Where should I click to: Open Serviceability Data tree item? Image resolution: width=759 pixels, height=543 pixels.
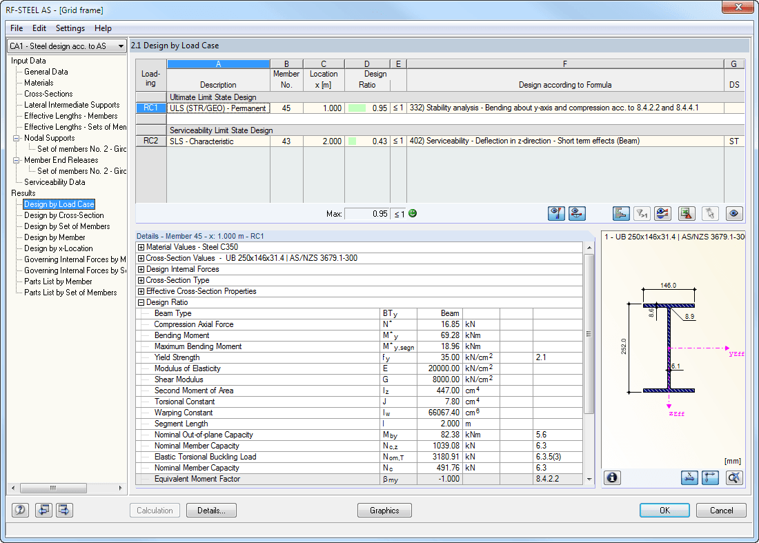(55, 182)
